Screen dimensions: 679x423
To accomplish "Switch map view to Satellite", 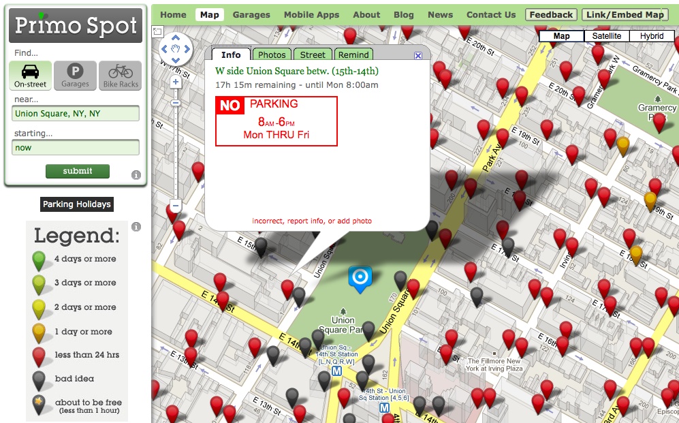I will point(606,36).
